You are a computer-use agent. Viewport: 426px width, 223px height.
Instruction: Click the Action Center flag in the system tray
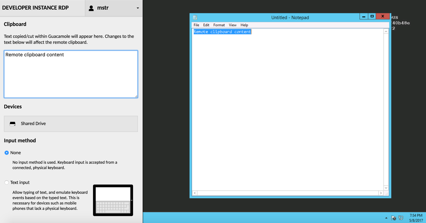pos(393,218)
